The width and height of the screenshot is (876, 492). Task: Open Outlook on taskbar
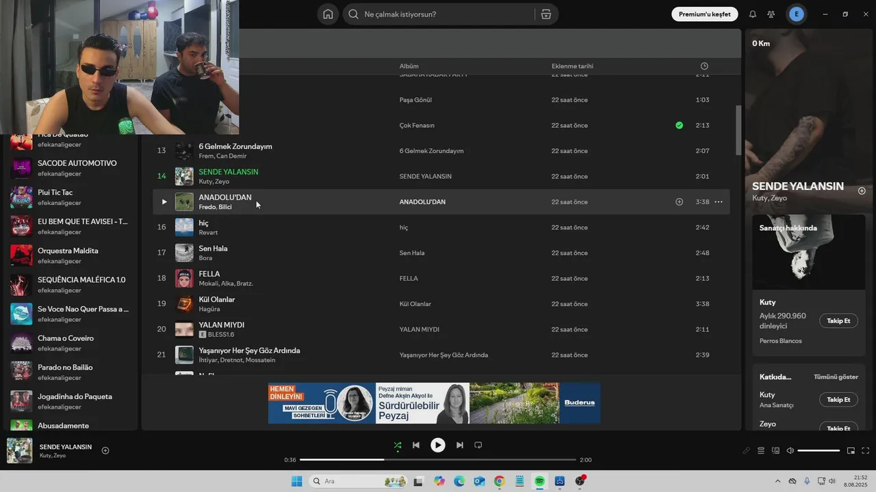tap(479, 481)
